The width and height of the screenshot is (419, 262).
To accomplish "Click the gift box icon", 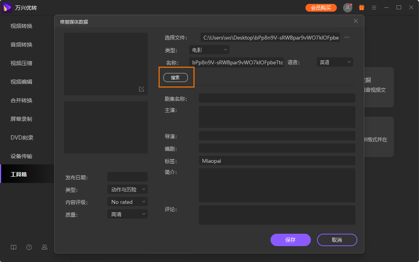I will coord(362,8).
